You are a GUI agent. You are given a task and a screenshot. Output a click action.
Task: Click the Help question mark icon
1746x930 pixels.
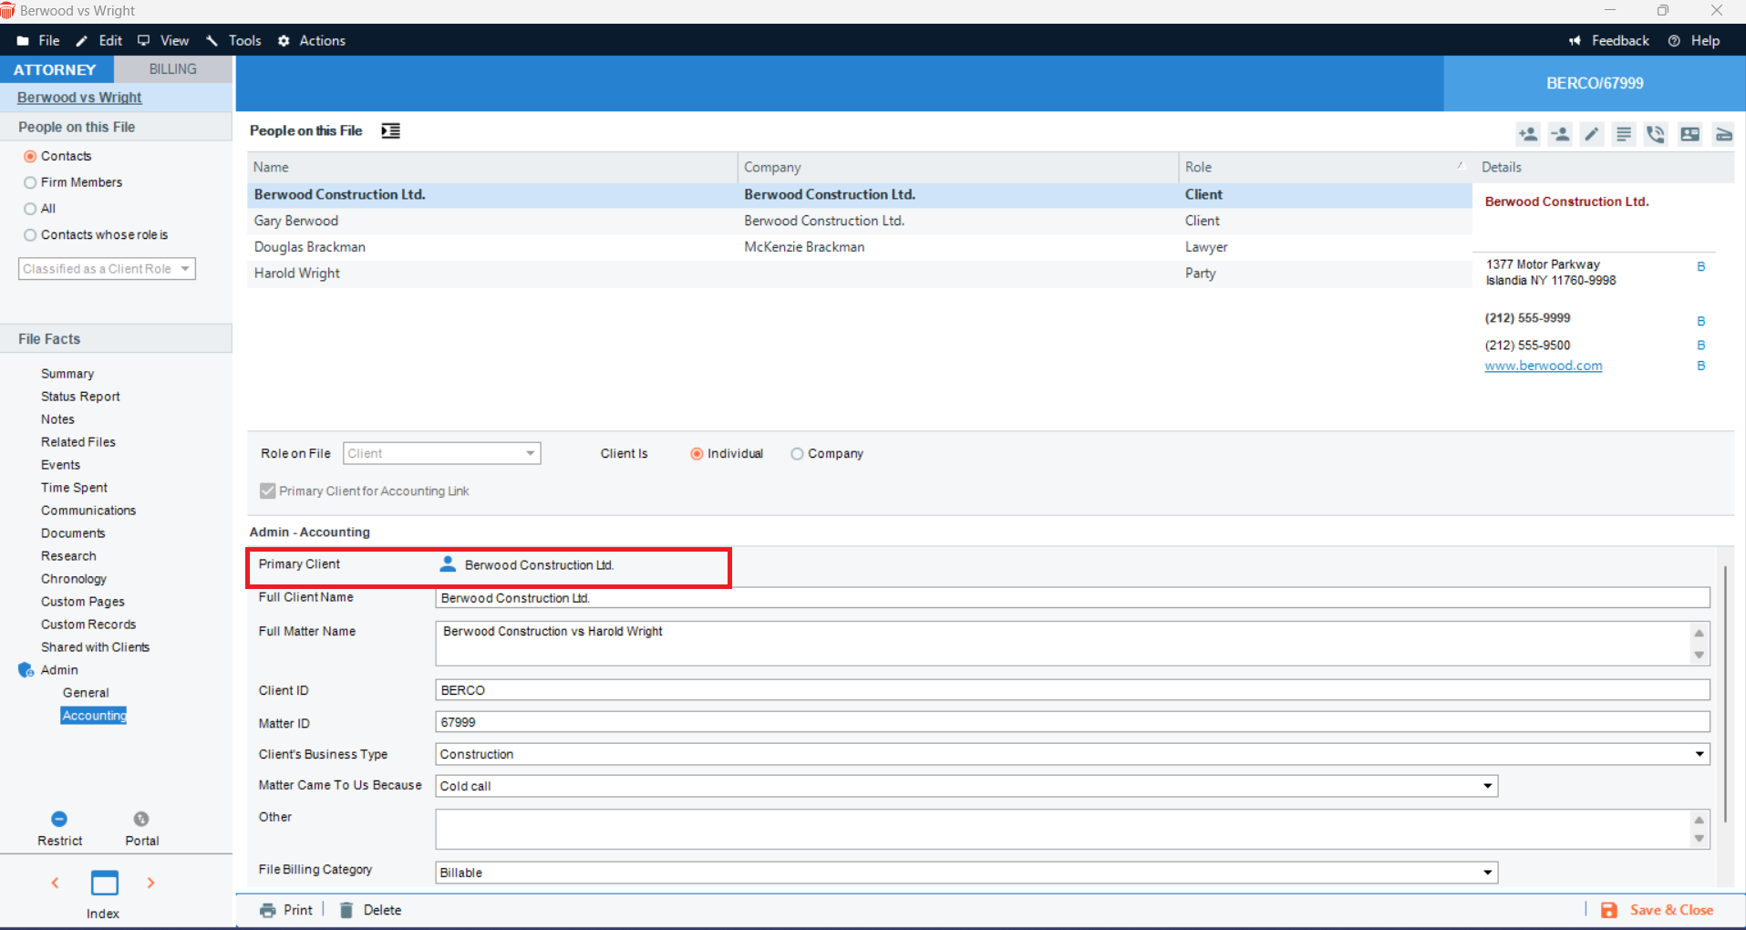1674,41
